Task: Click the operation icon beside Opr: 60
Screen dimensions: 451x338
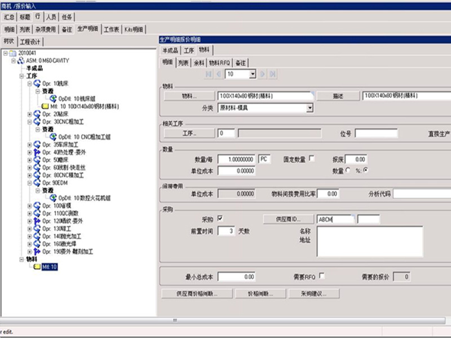Action: click(37, 167)
